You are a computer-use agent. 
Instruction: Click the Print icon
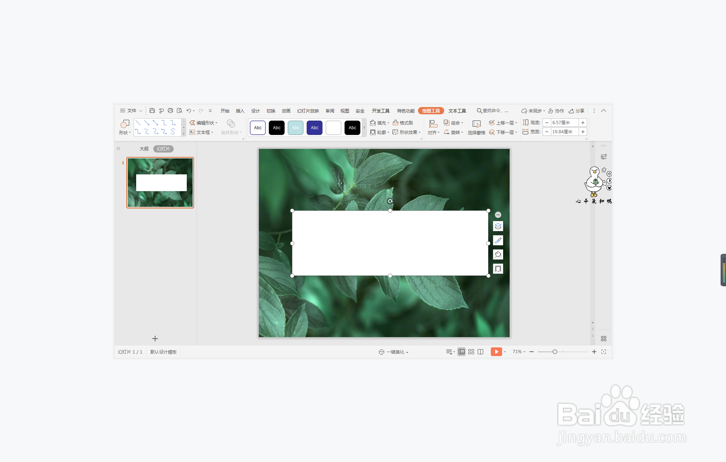(x=170, y=111)
